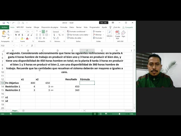This screenshot has height=136, width=181.
Task: Toggle center text alignment
Action: 40,35
